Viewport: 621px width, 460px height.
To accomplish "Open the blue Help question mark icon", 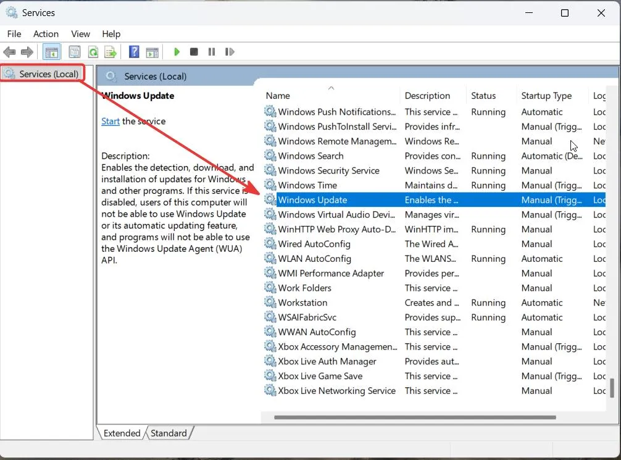I will [x=134, y=52].
